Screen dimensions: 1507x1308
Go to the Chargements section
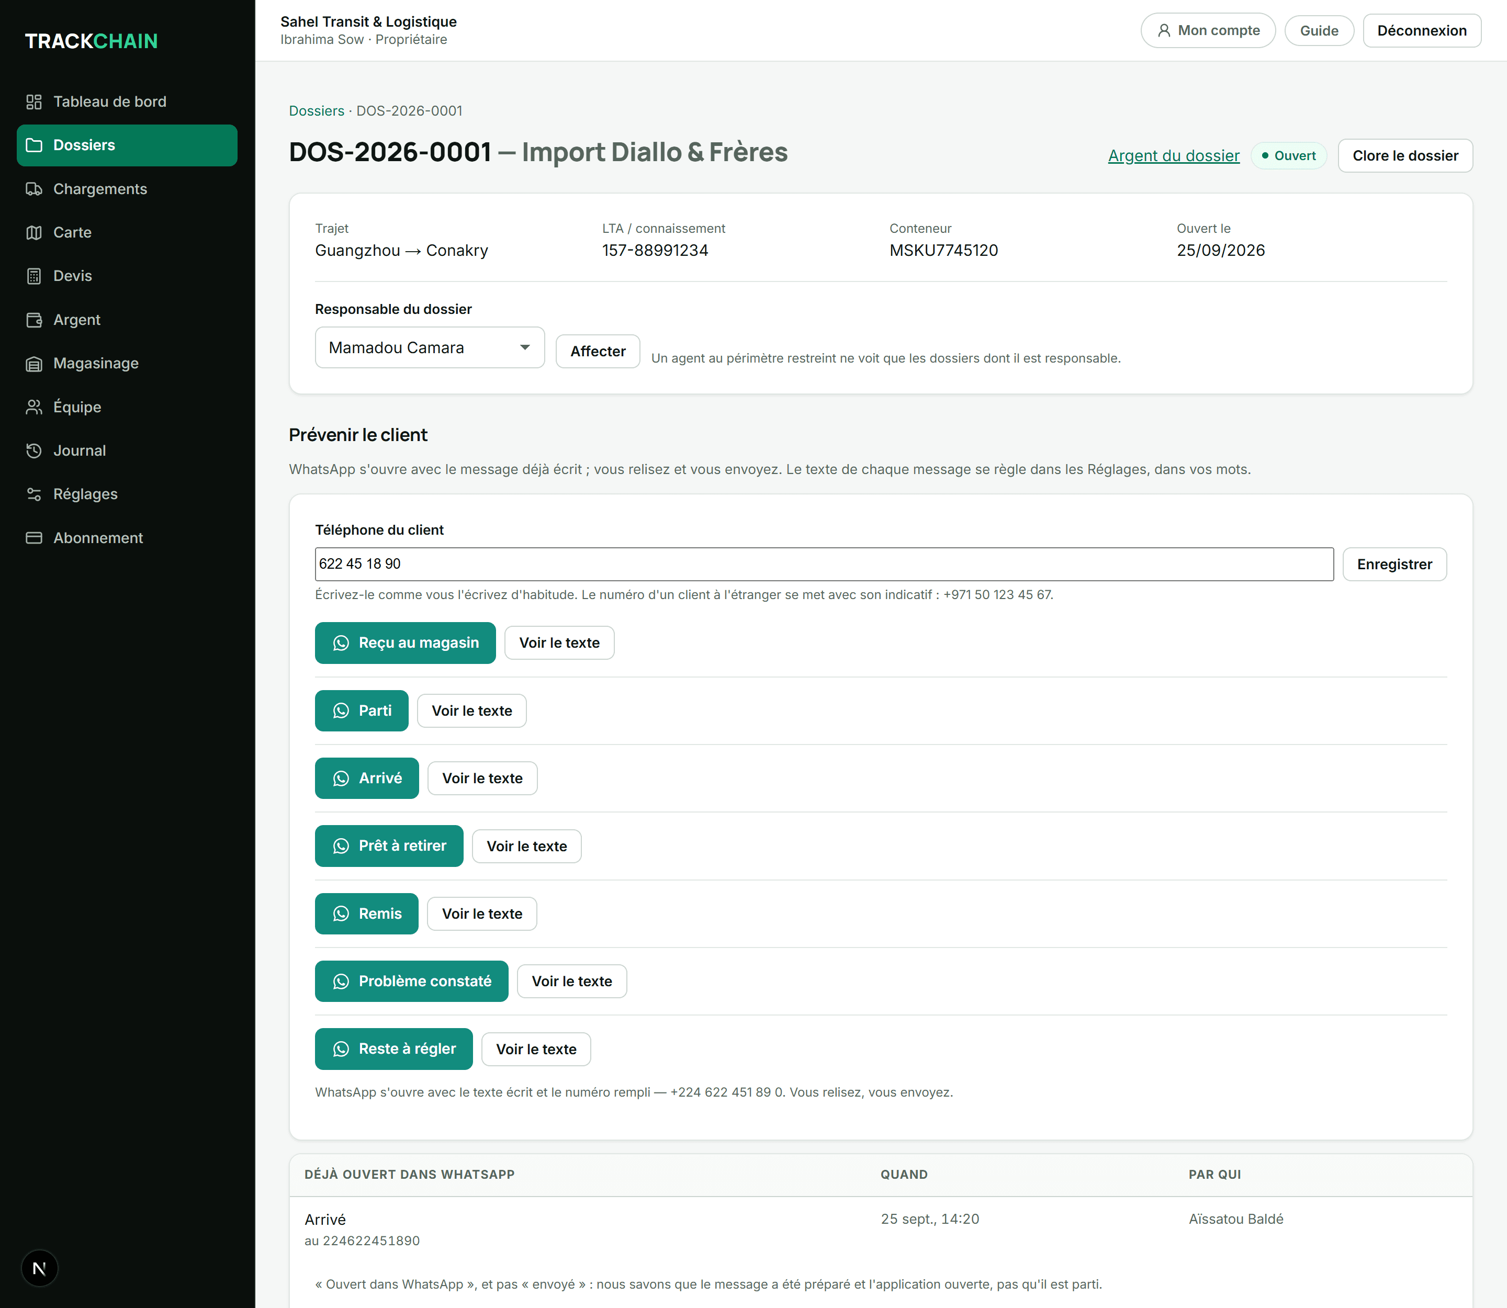[127, 189]
